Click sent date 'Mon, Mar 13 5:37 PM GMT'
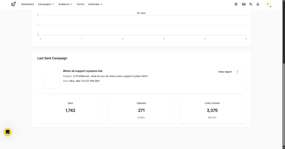The width and height of the screenshot is (285, 149). point(85,81)
